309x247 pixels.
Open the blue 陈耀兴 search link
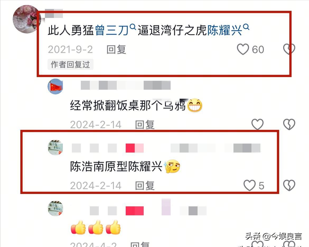(225, 30)
